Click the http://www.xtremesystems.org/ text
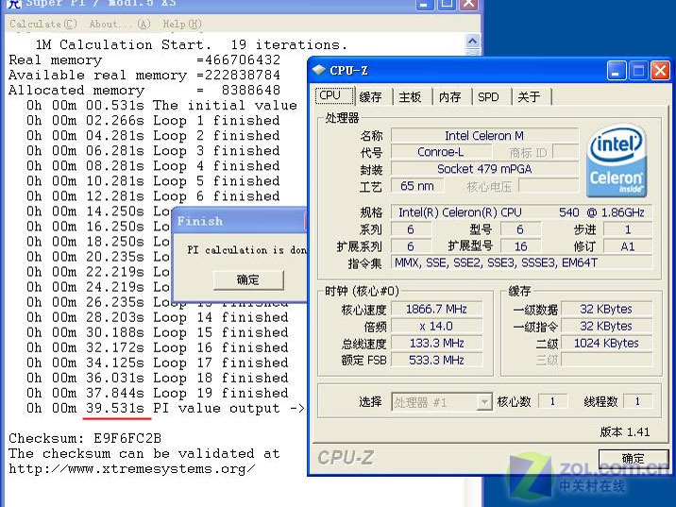676x507 pixels. (132, 468)
